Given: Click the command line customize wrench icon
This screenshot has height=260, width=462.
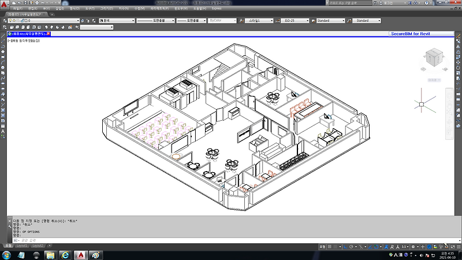Looking at the screenshot, I should pos(9,226).
